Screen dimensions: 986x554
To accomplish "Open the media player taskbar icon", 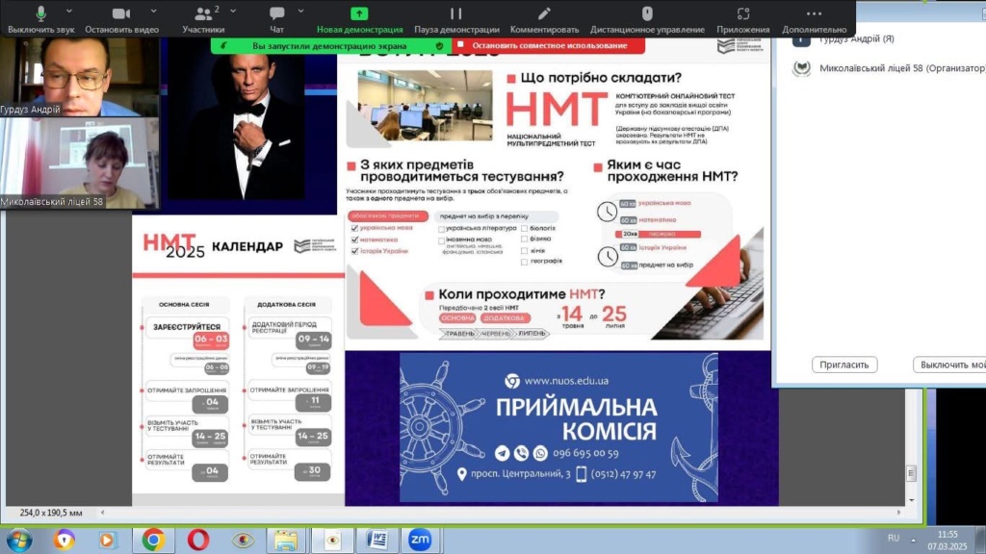I will point(107,541).
